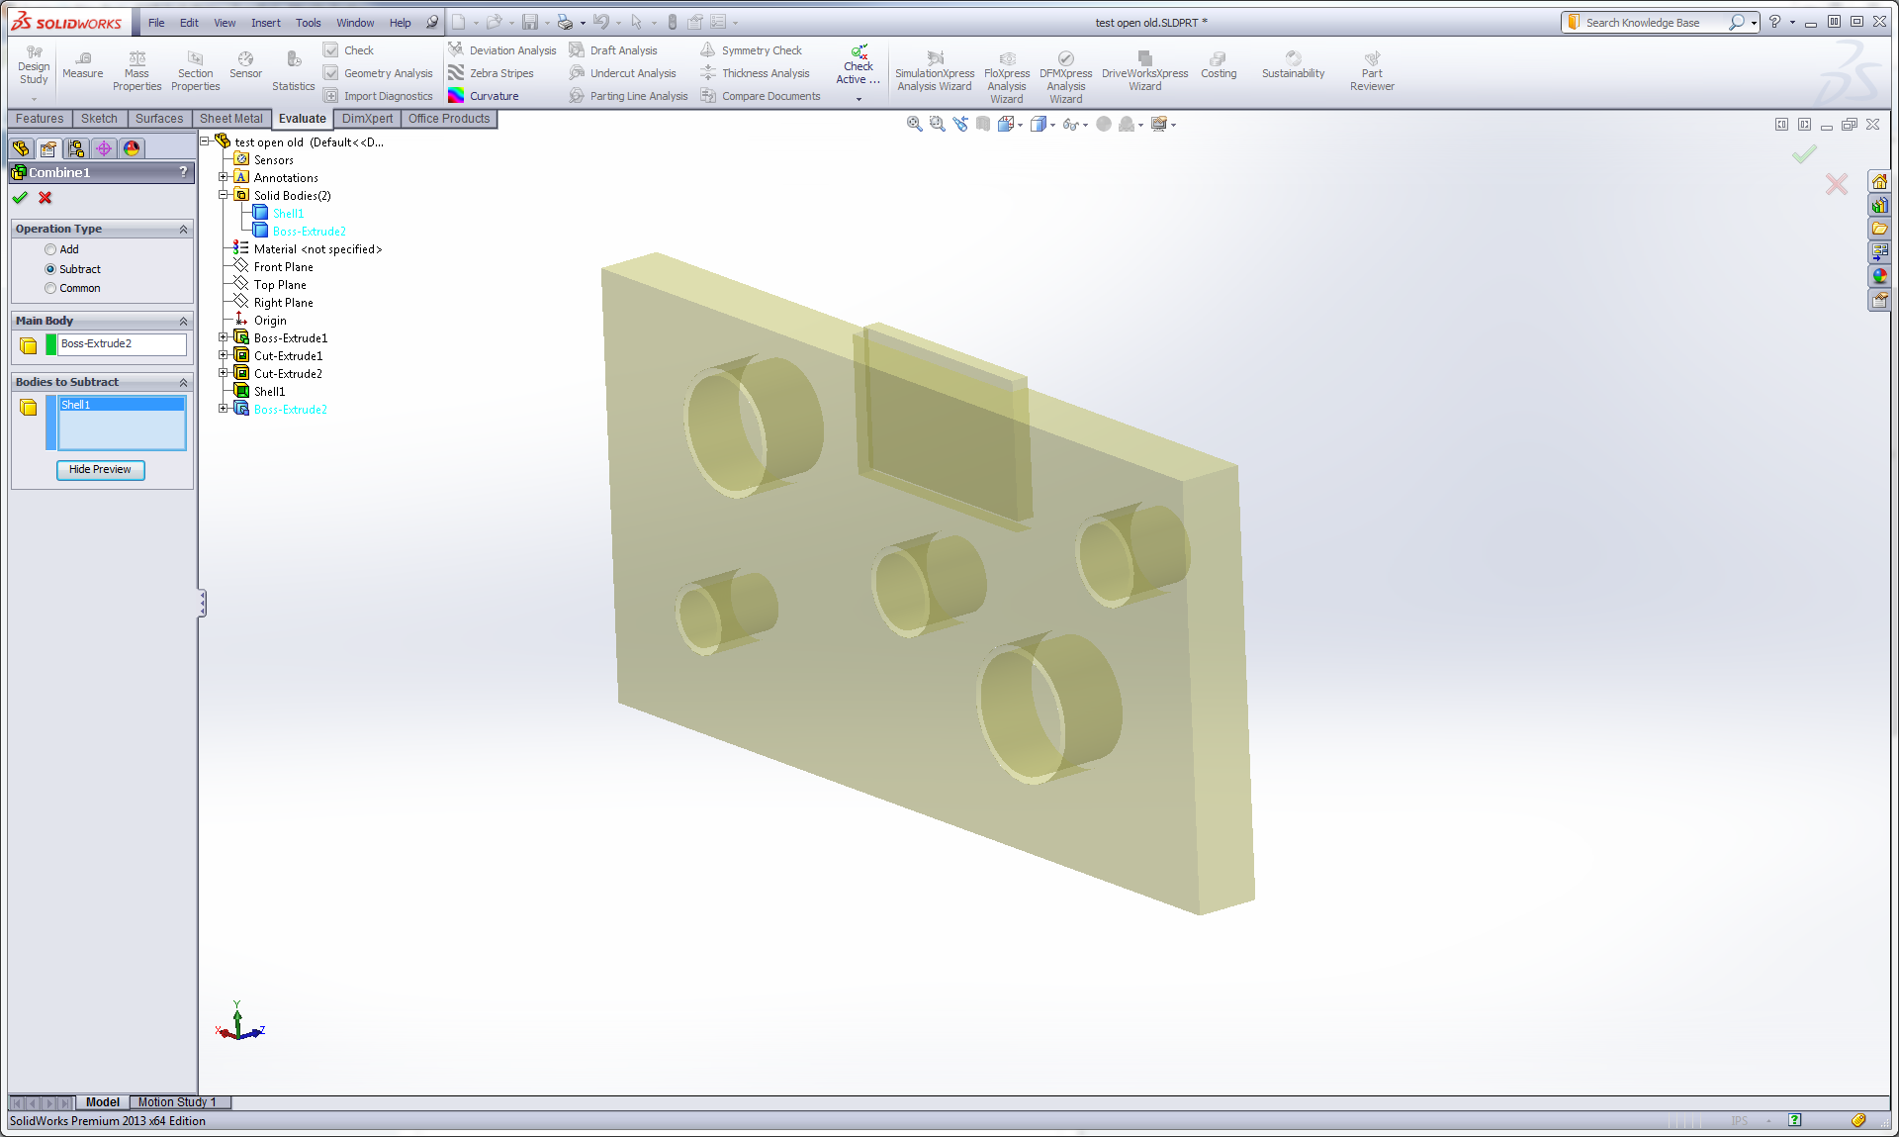Open the Draft Analysis tool

(x=622, y=50)
